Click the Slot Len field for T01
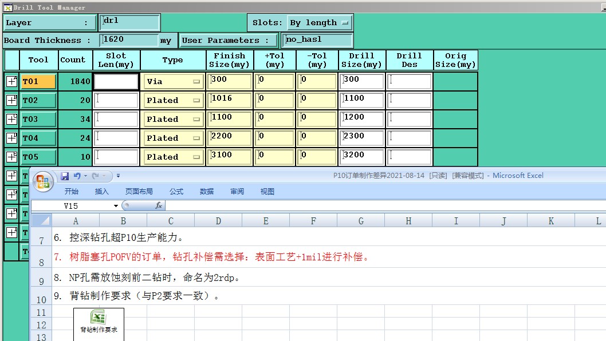Screen dimensions: 606x341 point(116,81)
